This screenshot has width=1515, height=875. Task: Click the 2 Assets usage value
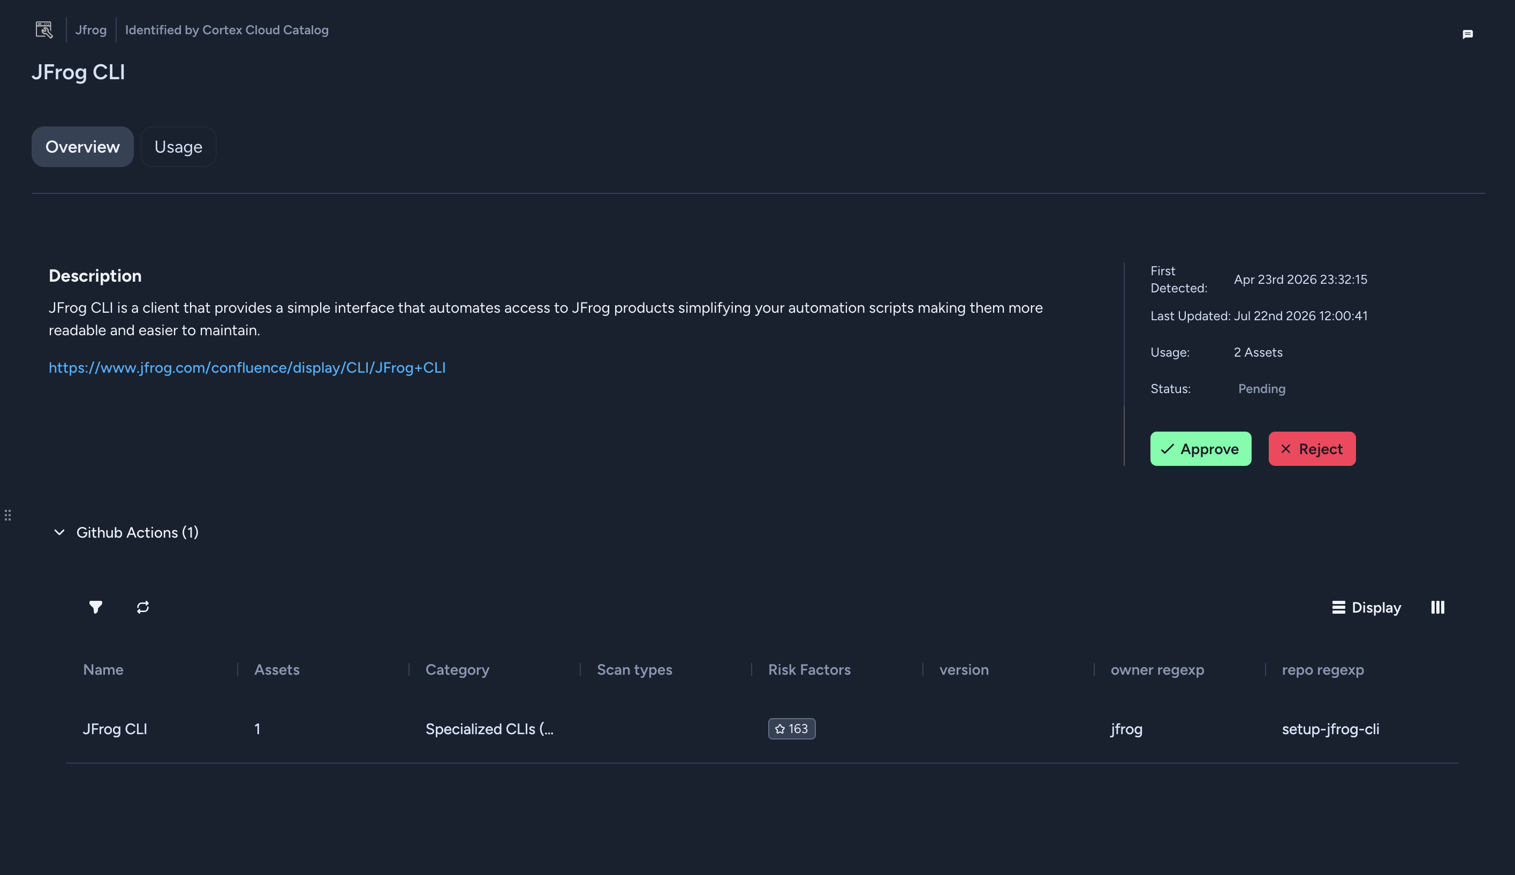pos(1258,352)
